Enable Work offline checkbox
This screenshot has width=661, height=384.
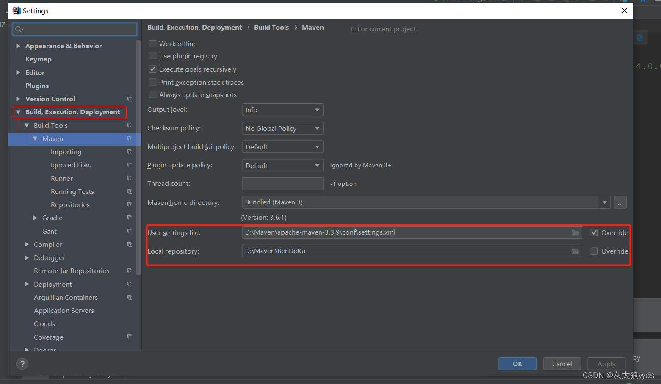click(153, 44)
